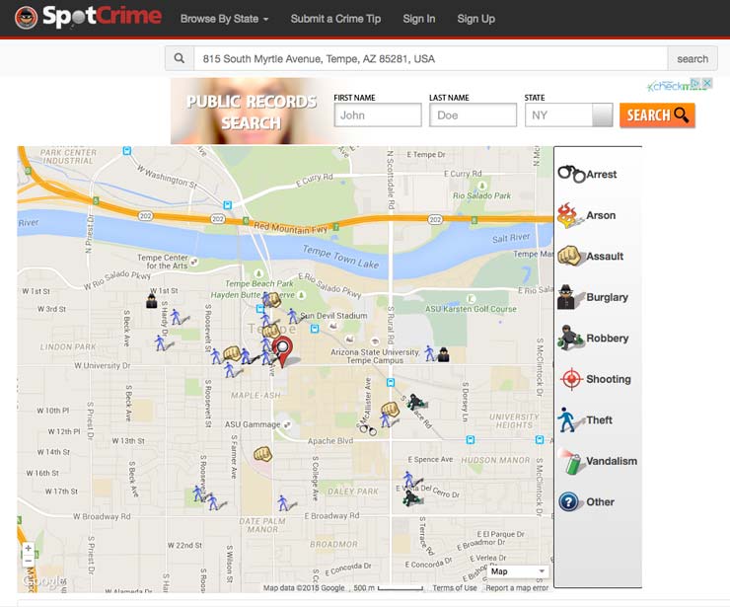Click the AdChoices icon on the ad

click(x=695, y=83)
